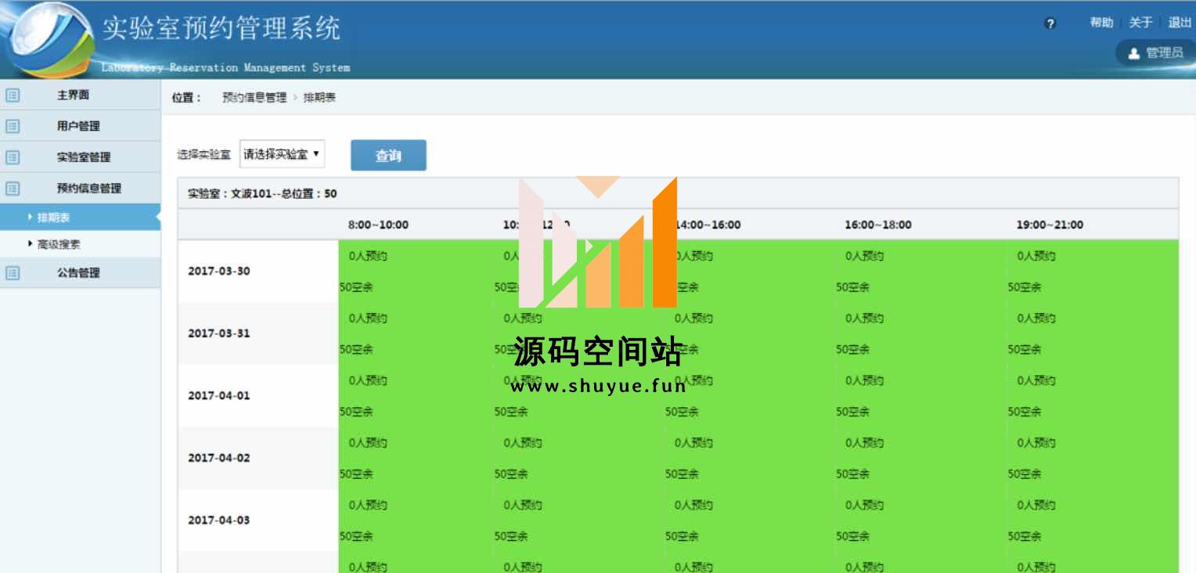
Task: Click 50空余 for 2017-04-03 at 10:00~12:00
Action: tap(511, 537)
